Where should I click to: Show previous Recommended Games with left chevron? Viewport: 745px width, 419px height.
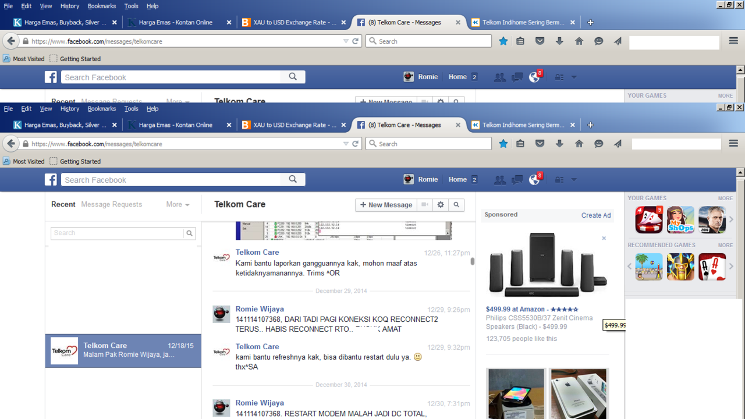[629, 267]
